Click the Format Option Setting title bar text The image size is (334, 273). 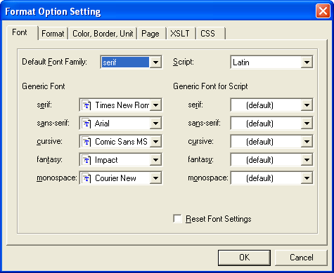[x=53, y=11]
